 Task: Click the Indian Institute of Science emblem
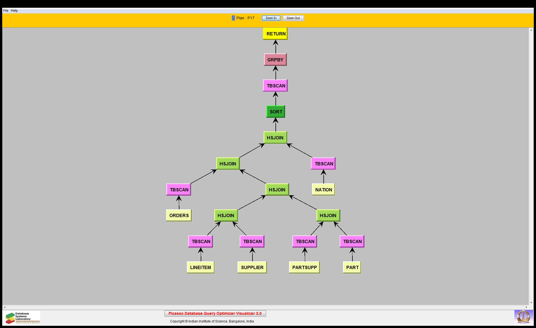523,317
